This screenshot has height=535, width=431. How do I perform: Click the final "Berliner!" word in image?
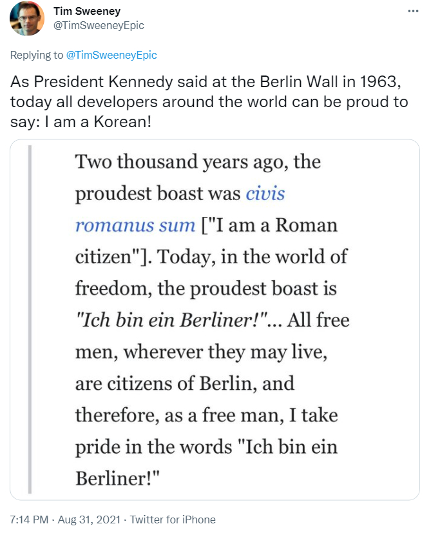[117, 478]
